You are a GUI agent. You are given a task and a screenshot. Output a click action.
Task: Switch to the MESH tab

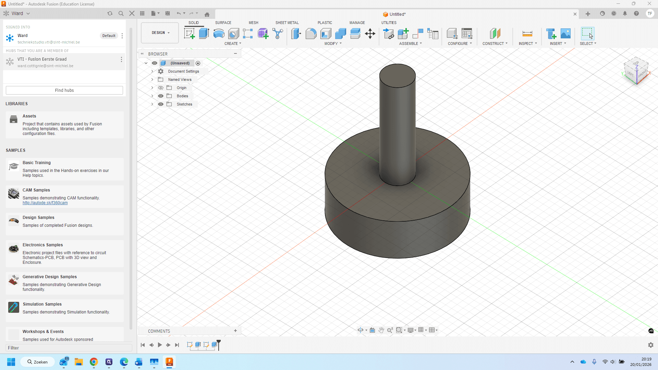[253, 23]
